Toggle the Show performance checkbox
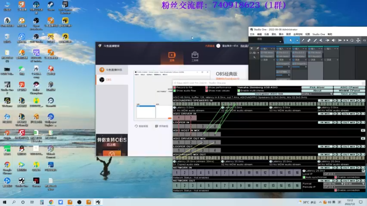The image size is (367, 206). 206,87
